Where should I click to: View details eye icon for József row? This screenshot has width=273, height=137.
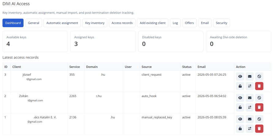pos(240,76)
